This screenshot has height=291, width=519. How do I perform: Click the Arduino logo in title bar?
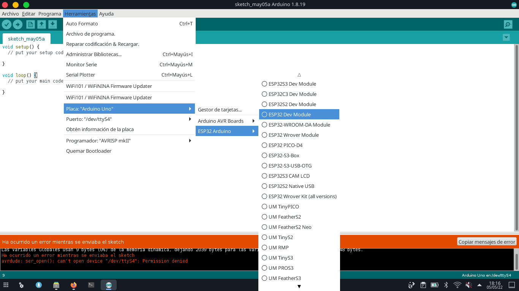514,5
